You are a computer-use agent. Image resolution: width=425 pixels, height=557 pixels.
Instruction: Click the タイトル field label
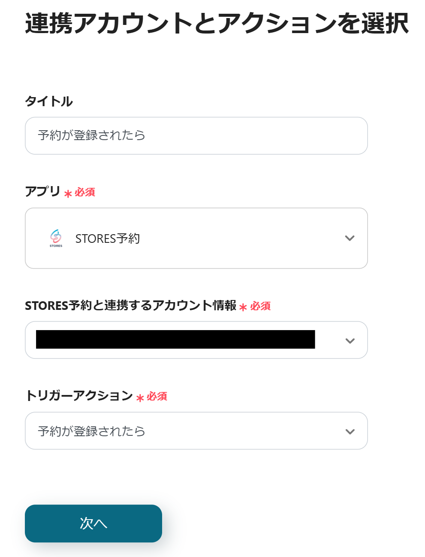point(49,101)
